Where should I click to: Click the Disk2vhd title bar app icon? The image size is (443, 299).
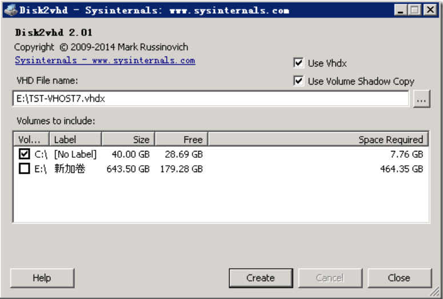(x=11, y=10)
